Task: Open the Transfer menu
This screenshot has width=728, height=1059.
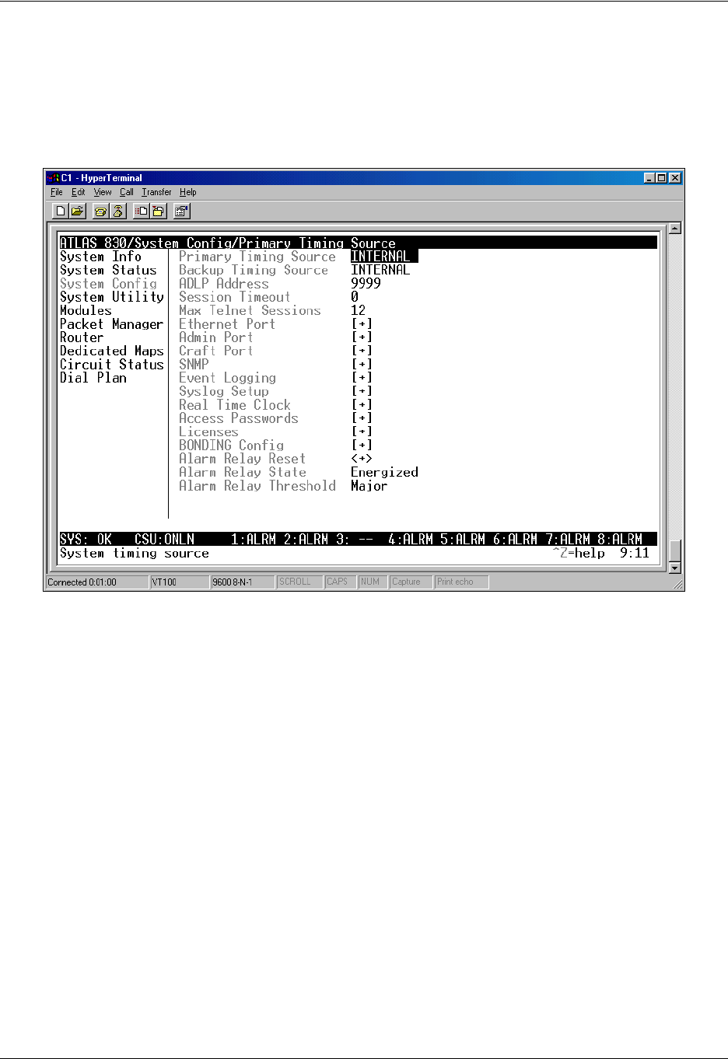Action: coord(156,192)
